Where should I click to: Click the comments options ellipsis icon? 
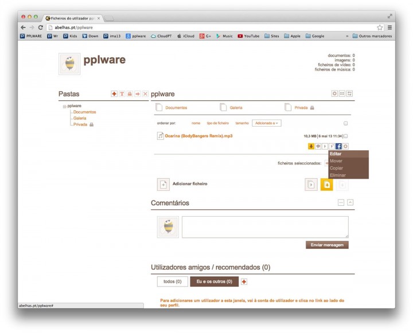coord(341,202)
